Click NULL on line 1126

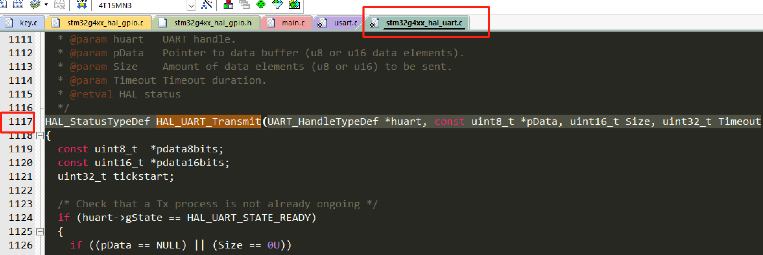click(x=168, y=245)
